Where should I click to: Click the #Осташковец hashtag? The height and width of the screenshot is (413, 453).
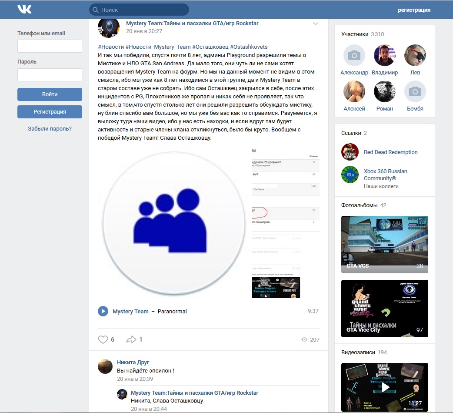(210, 47)
